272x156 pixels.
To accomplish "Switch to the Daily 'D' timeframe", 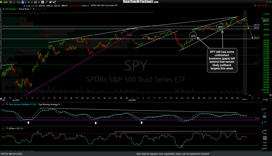I will point(25,3).
